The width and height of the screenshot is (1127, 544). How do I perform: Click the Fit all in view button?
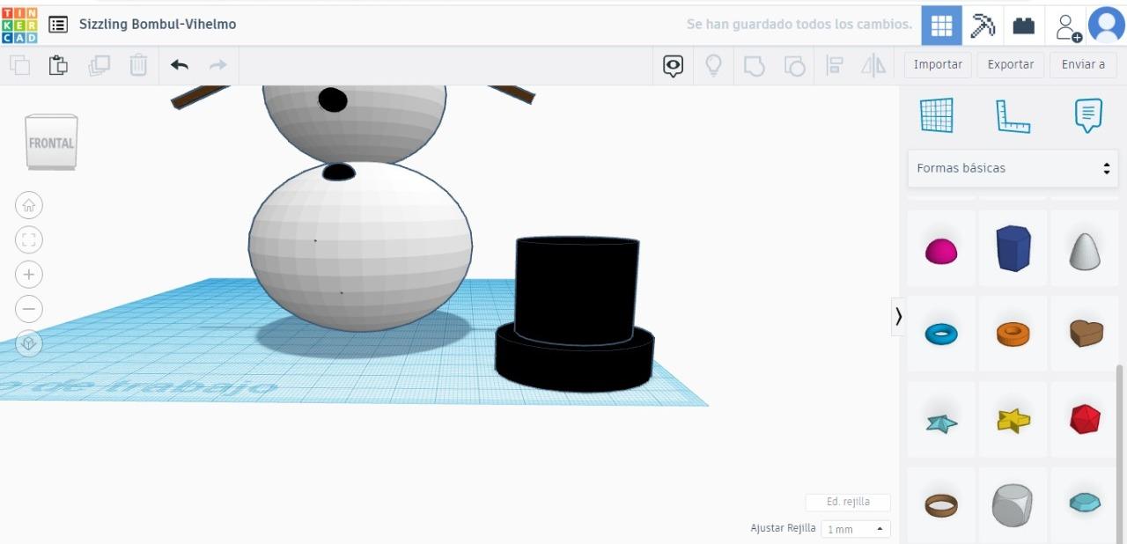[x=29, y=240]
